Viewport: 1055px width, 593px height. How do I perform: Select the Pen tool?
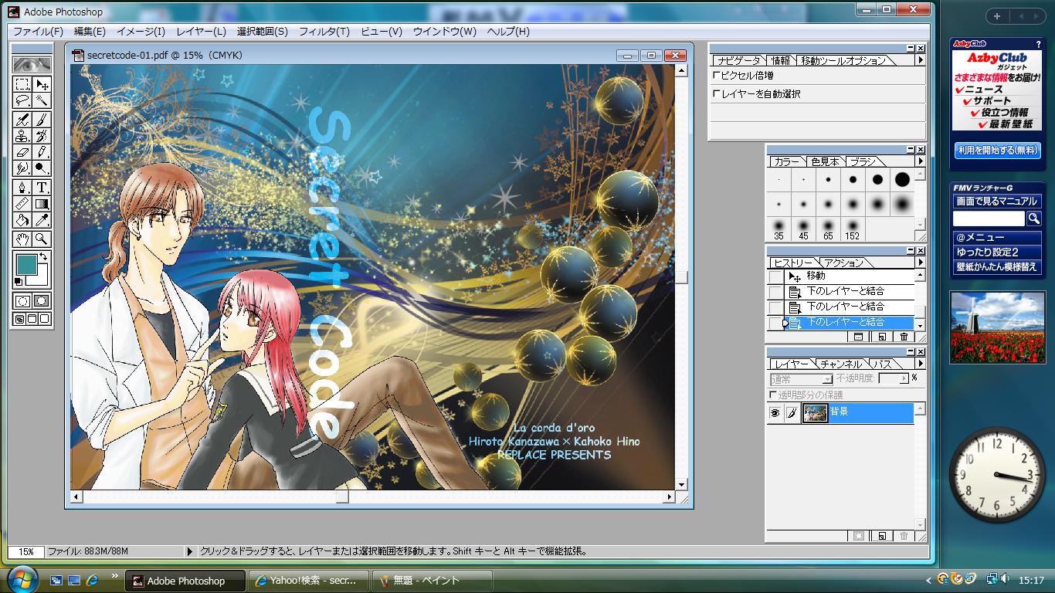[x=22, y=188]
